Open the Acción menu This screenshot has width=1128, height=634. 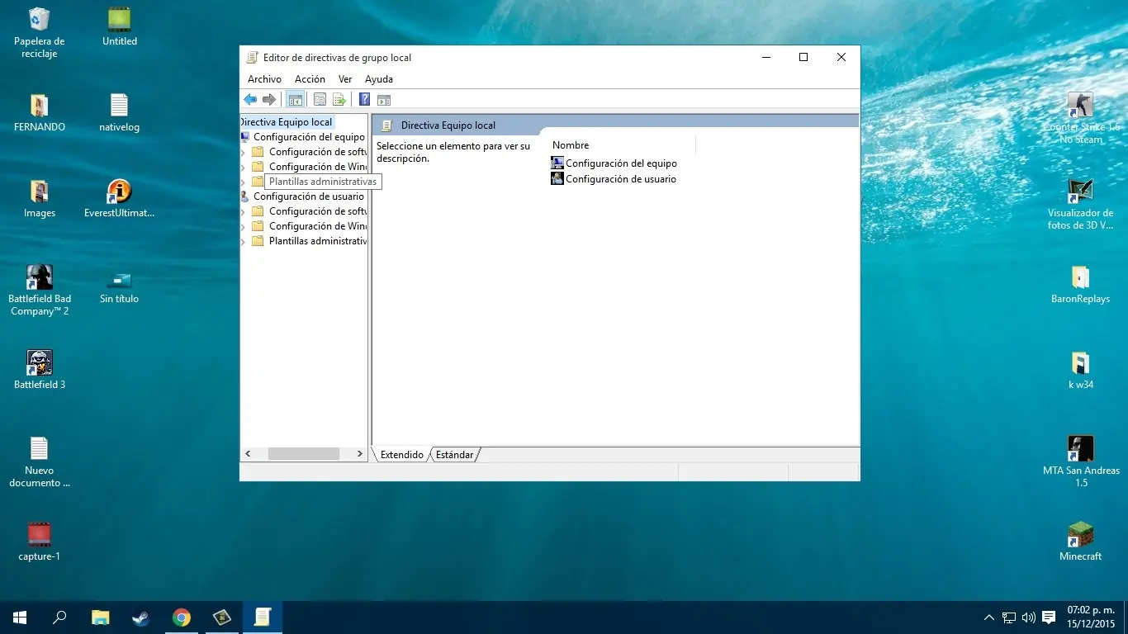click(x=310, y=79)
